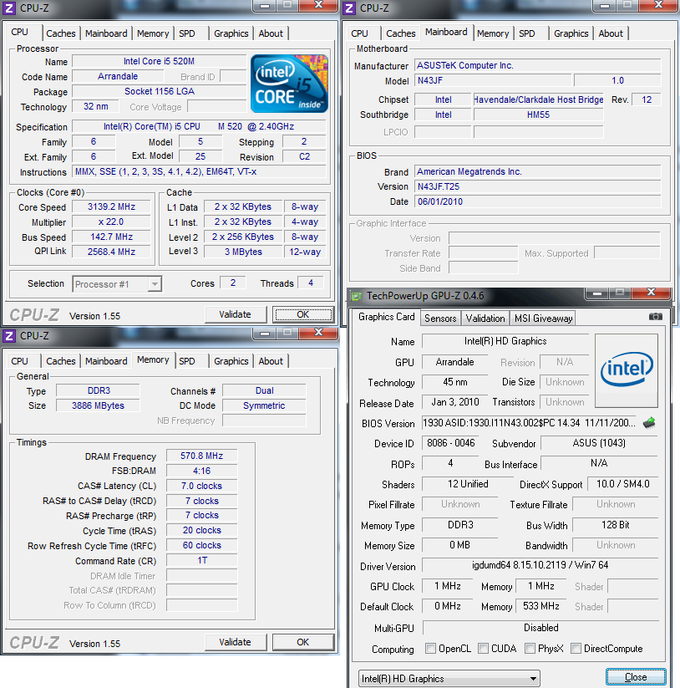Click the Driver Version igdumd64 field
The width and height of the screenshot is (680, 688).
(540, 565)
